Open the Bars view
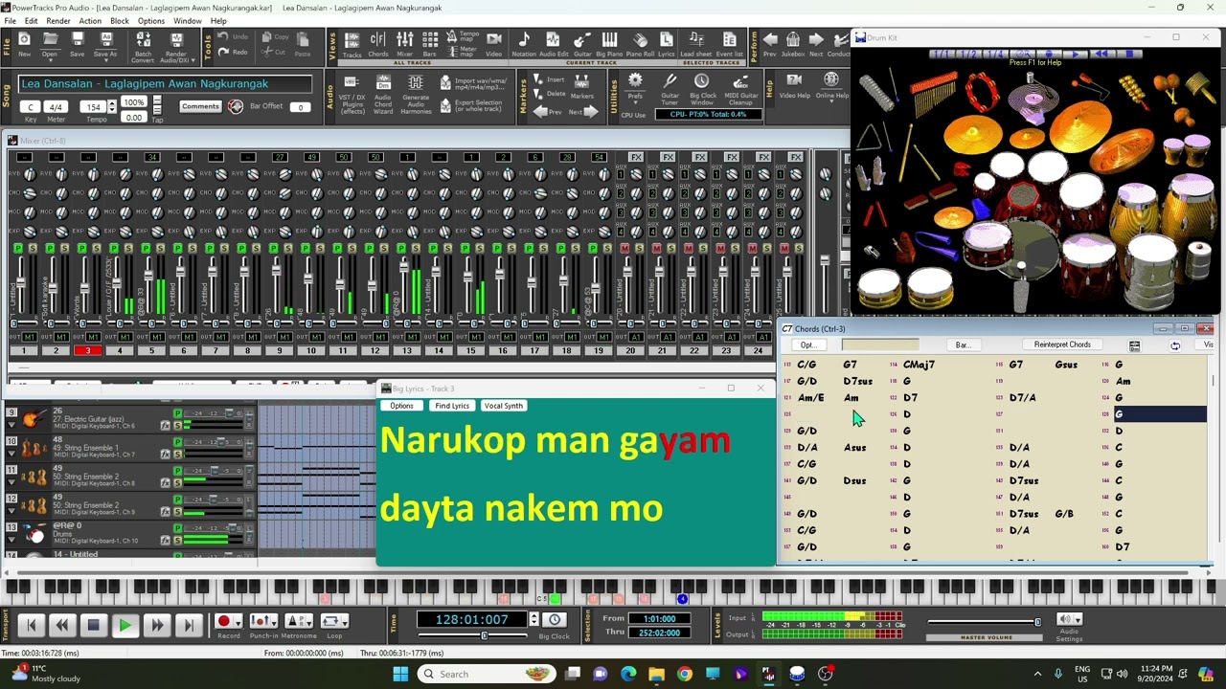Screen dimensions: 1226x689 click(x=429, y=44)
